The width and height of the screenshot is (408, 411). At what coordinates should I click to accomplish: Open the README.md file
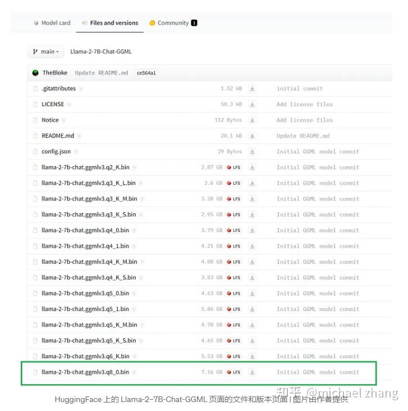(58, 136)
